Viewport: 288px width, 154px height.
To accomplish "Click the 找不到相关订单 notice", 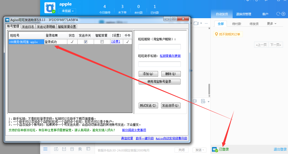I will [x=228, y=34].
